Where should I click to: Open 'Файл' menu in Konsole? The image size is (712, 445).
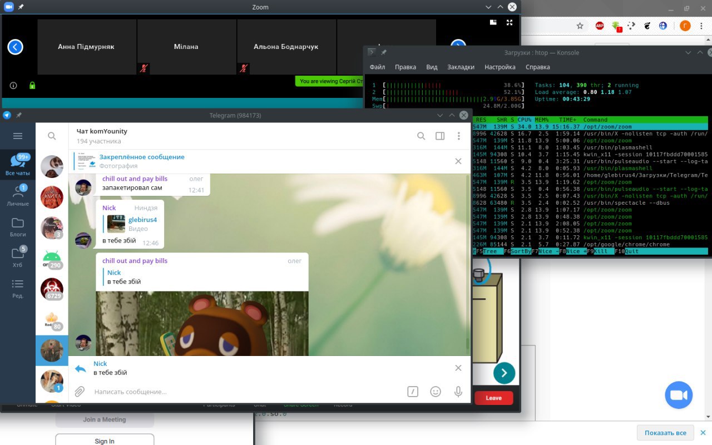377,67
